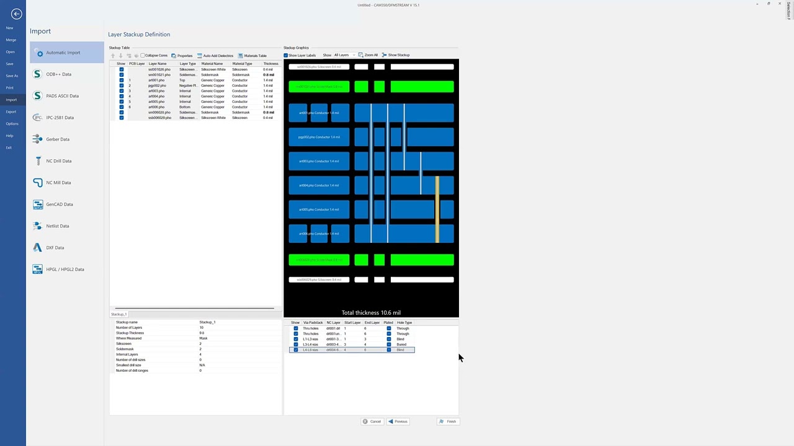Move the layer down with the down arrow
The height and width of the screenshot is (446, 794).
pyautogui.click(x=121, y=56)
